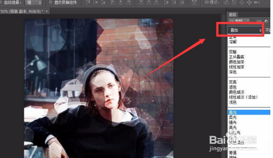Distribute top edges icon in options bar
The height and width of the screenshot is (158, 273).
141,3
